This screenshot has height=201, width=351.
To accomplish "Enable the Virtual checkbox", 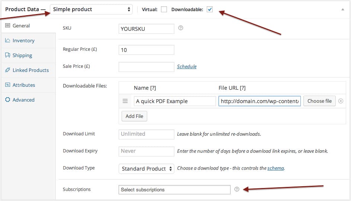I will [164, 10].
